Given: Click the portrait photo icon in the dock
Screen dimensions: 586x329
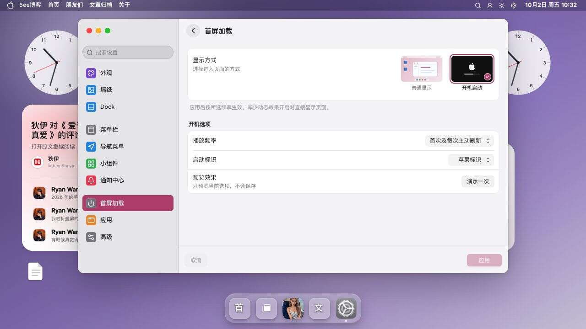Looking at the screenshot, I should [x=293, y=308].
